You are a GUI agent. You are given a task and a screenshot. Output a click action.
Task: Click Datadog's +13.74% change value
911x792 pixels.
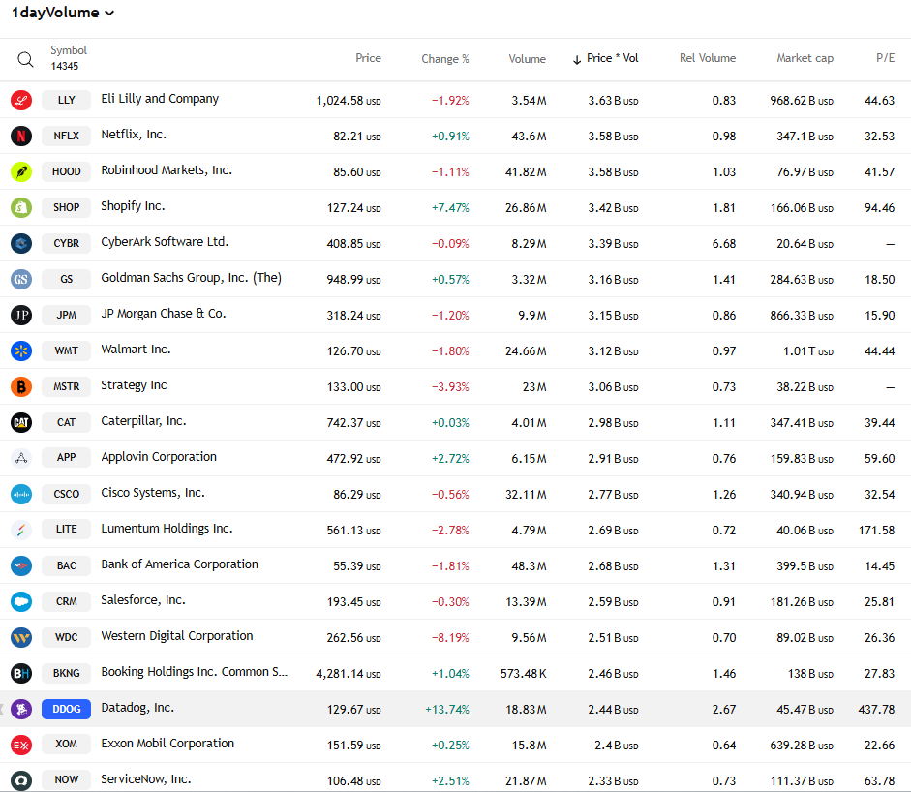[446, 710]
